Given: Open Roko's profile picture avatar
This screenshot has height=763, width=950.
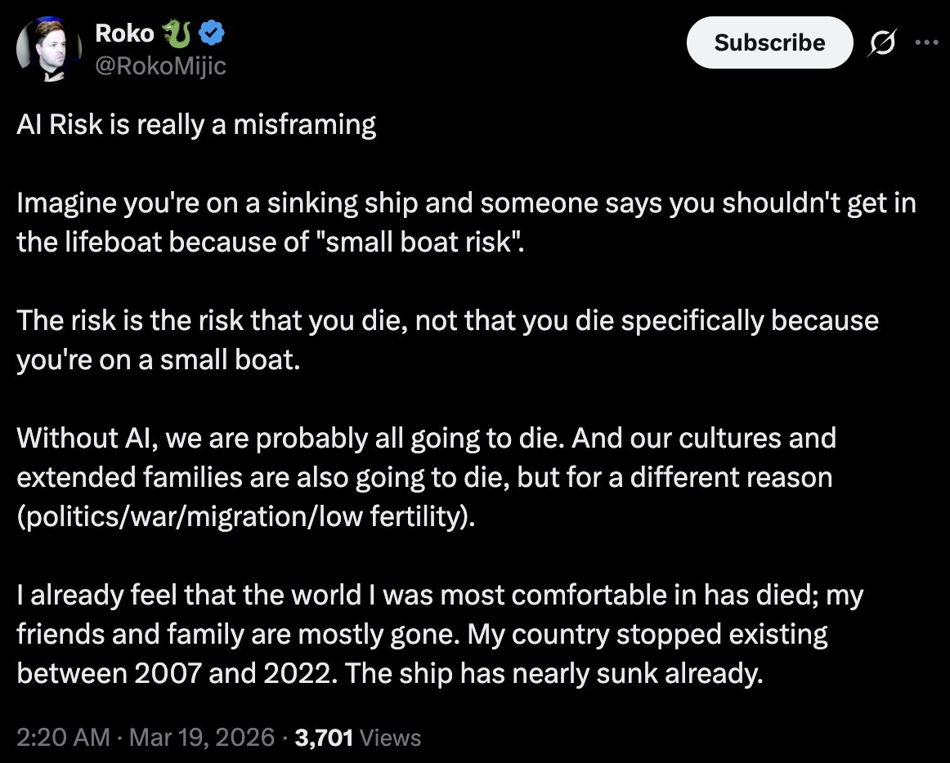Looking at the screenshot, I should pos(49,49).
